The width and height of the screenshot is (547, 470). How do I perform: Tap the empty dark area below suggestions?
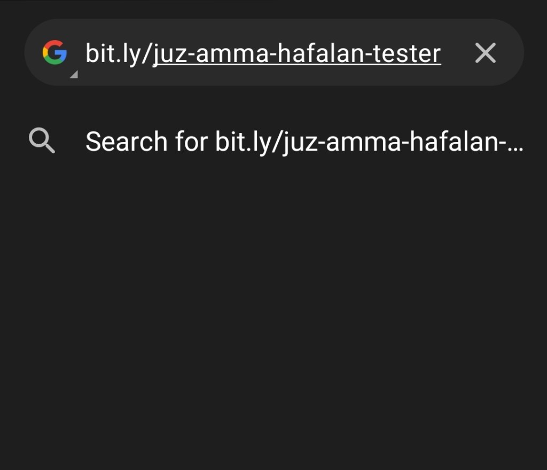pos(273,320)
